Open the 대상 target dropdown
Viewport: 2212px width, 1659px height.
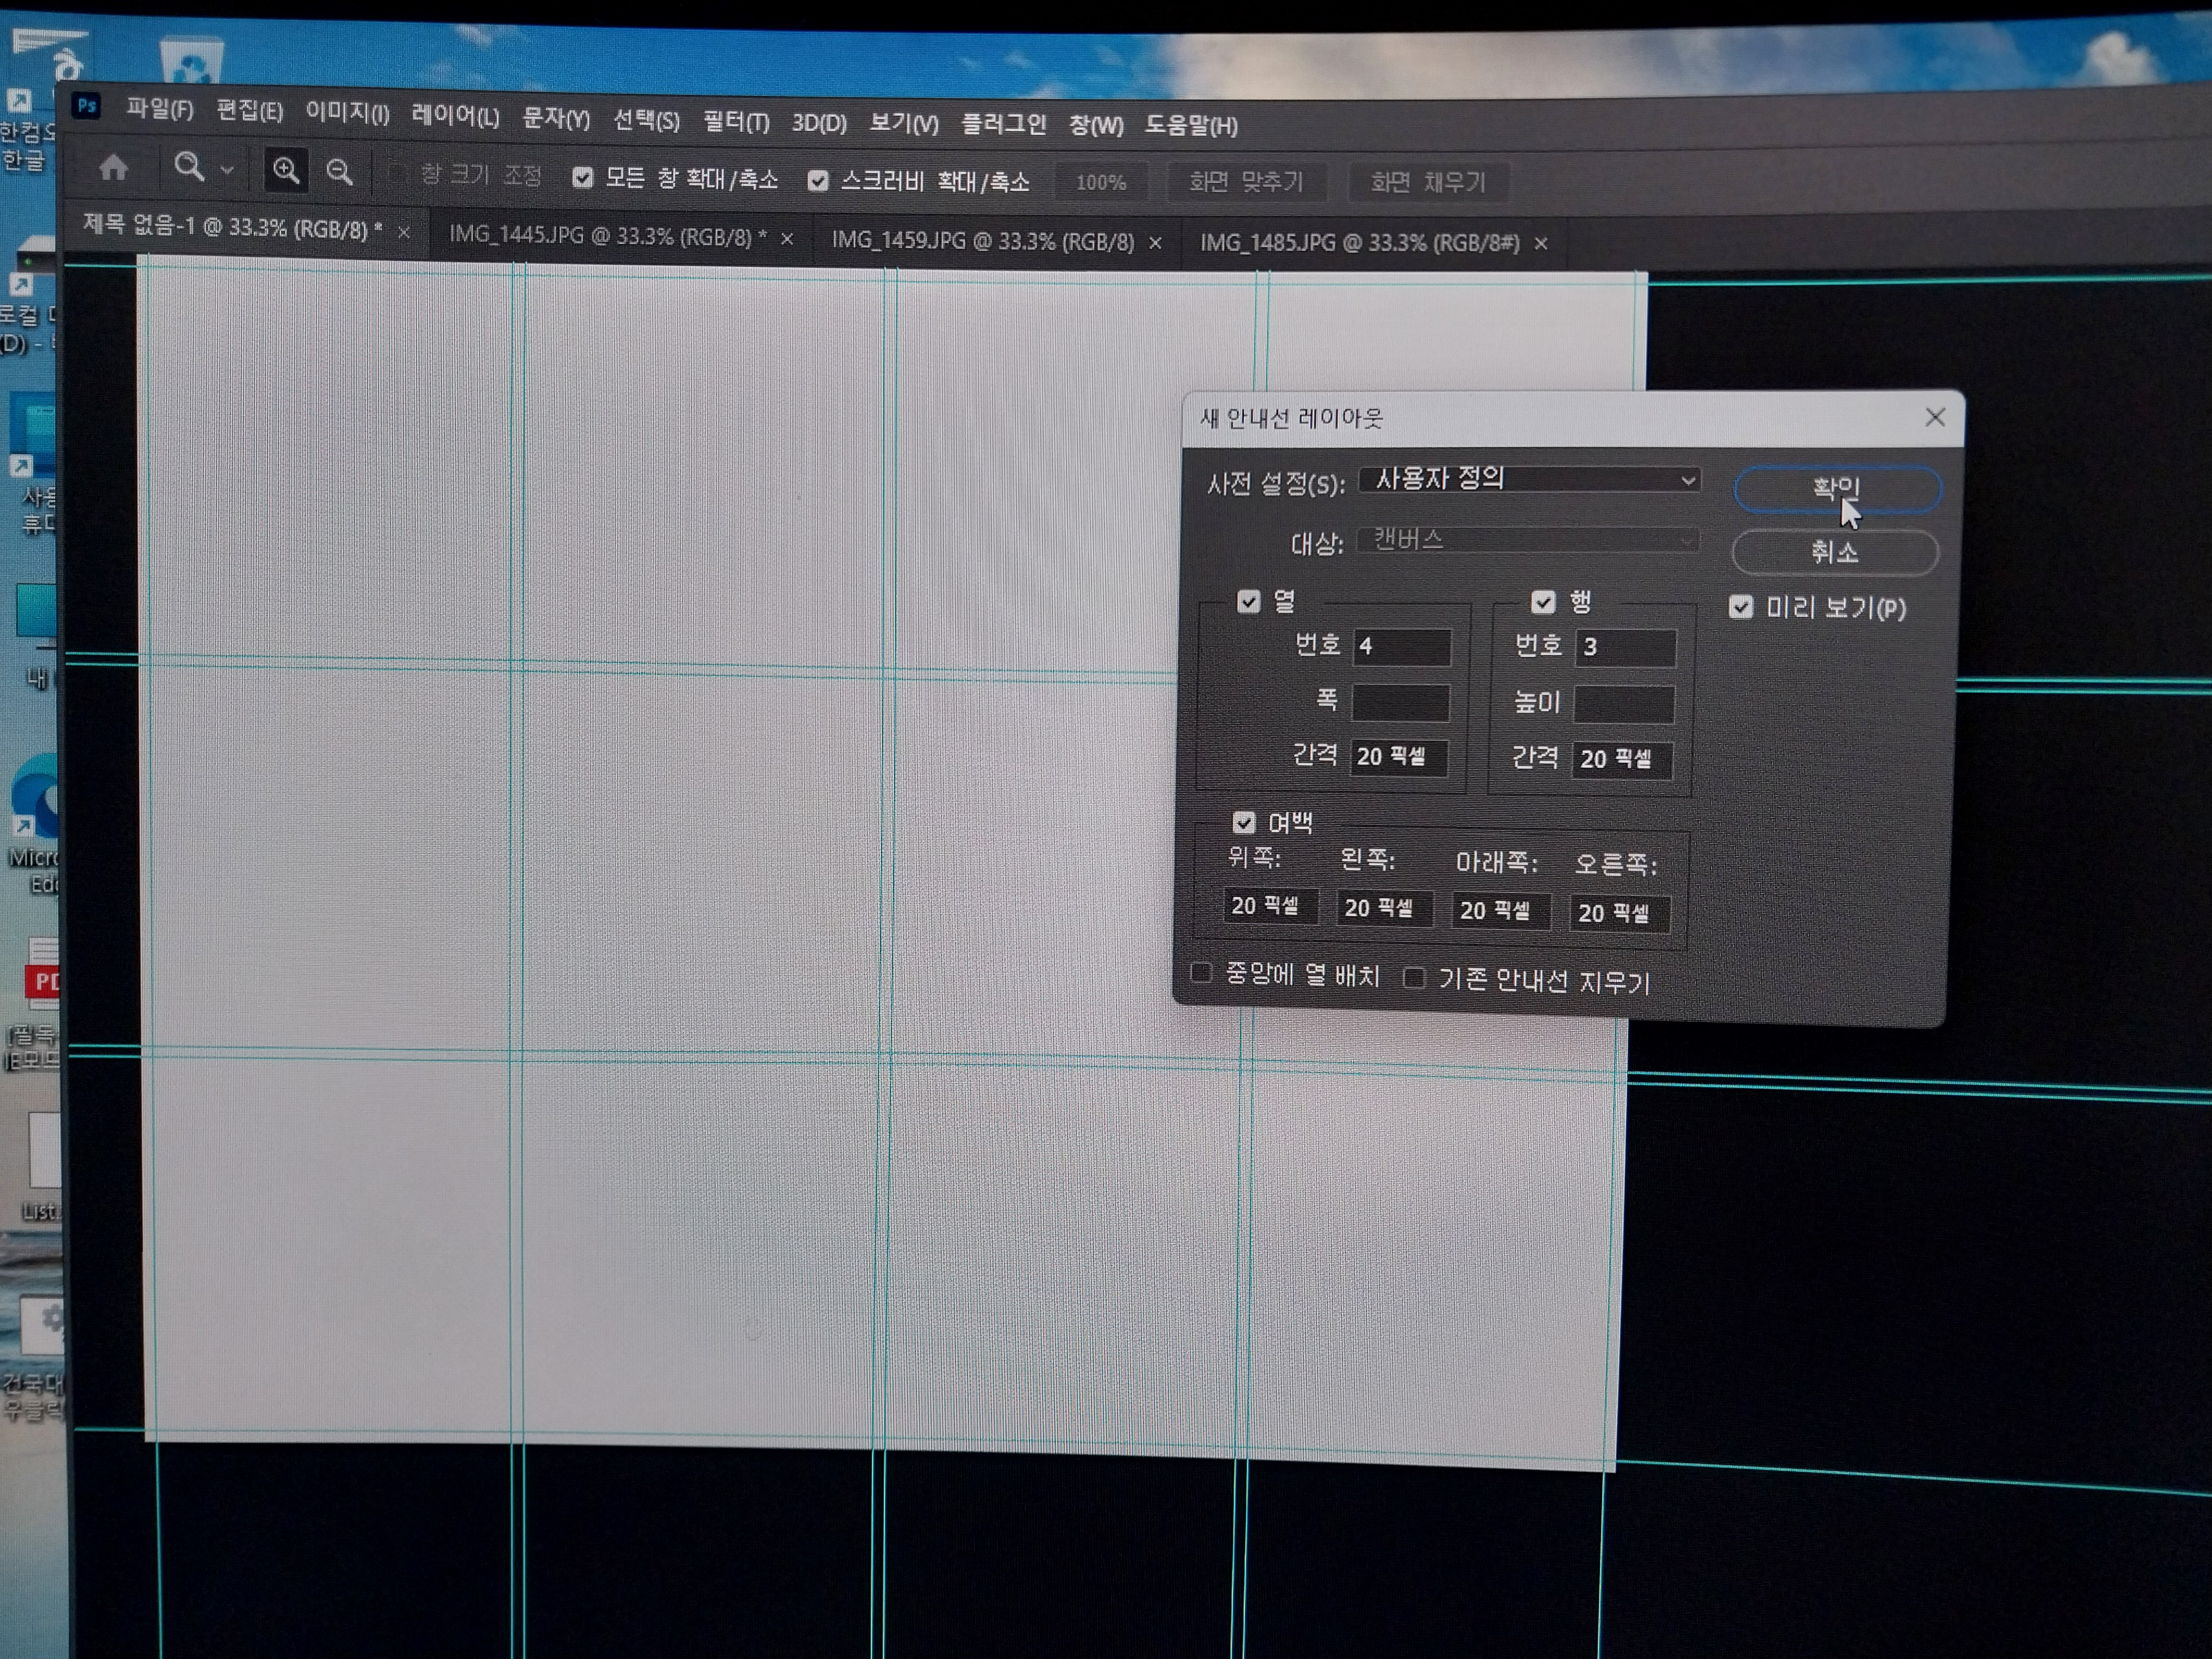(x=1527, y=541)
